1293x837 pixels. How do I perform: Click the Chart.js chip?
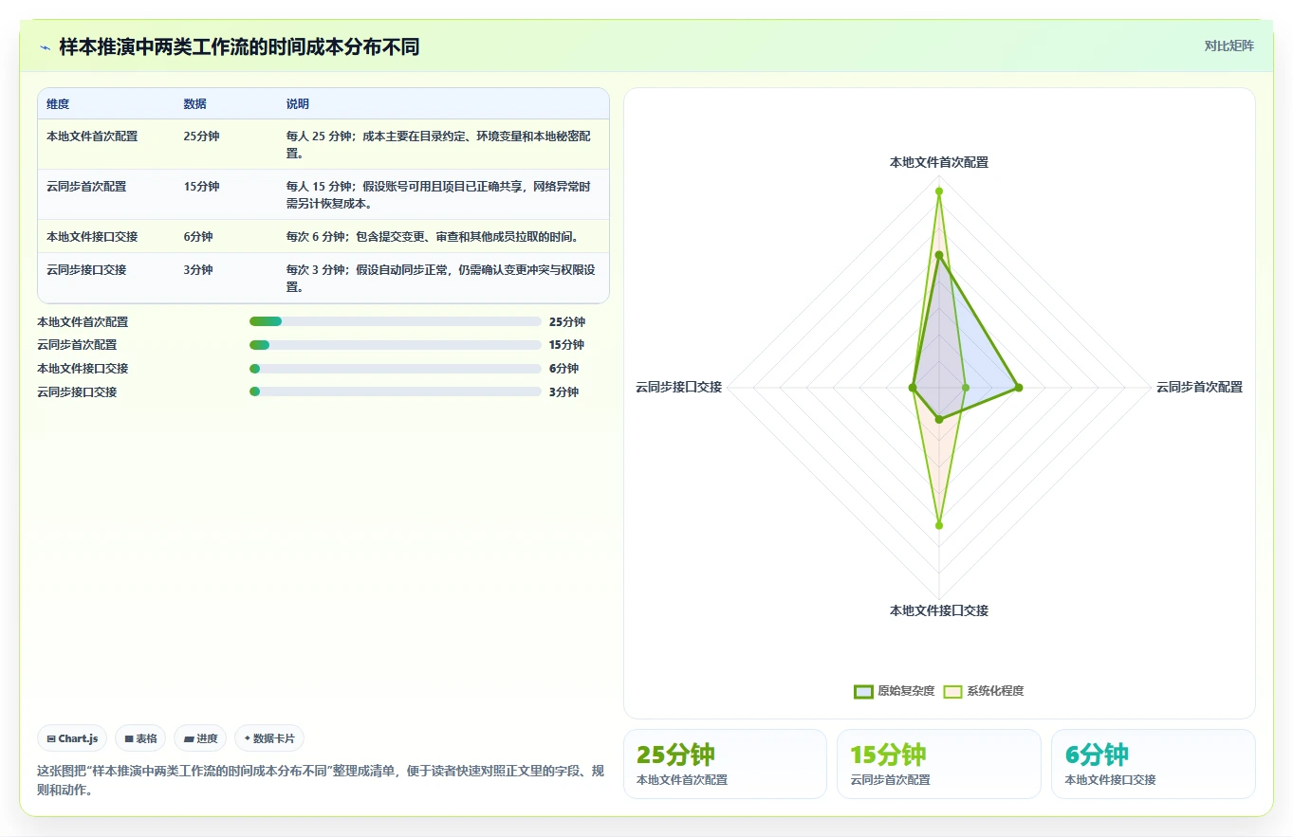tap(72, 738)
